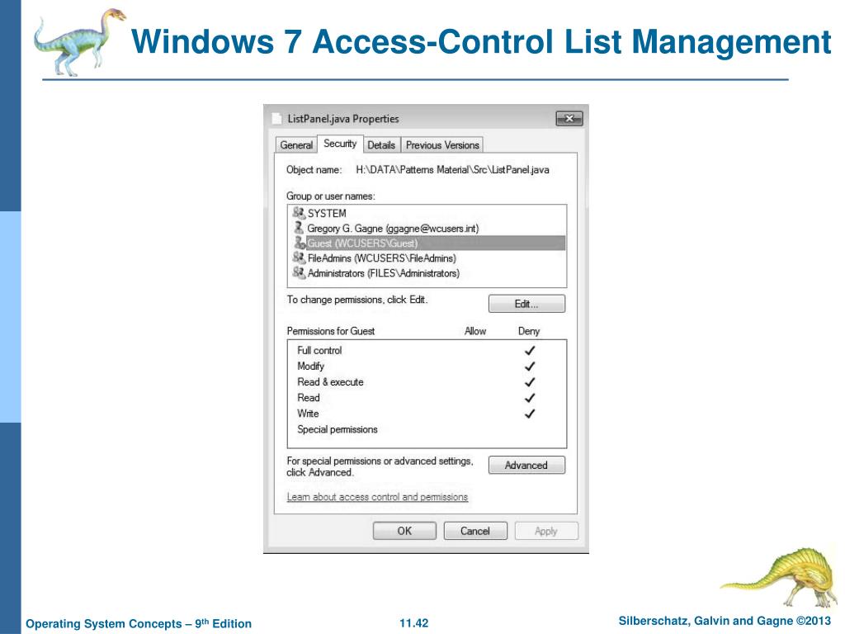Select SYSTEM in the user list
Image resolution: width=845 pixels, height=634 pixels.
click(427, 213)
